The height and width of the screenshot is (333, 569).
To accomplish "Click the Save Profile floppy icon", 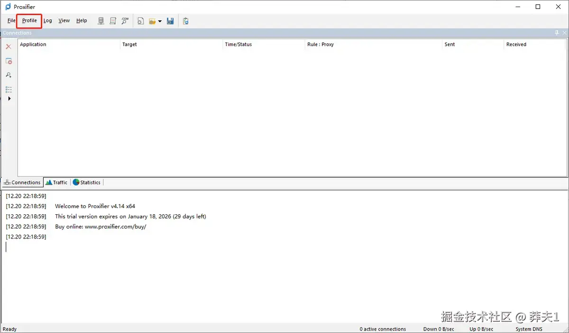I will [170, 21].
